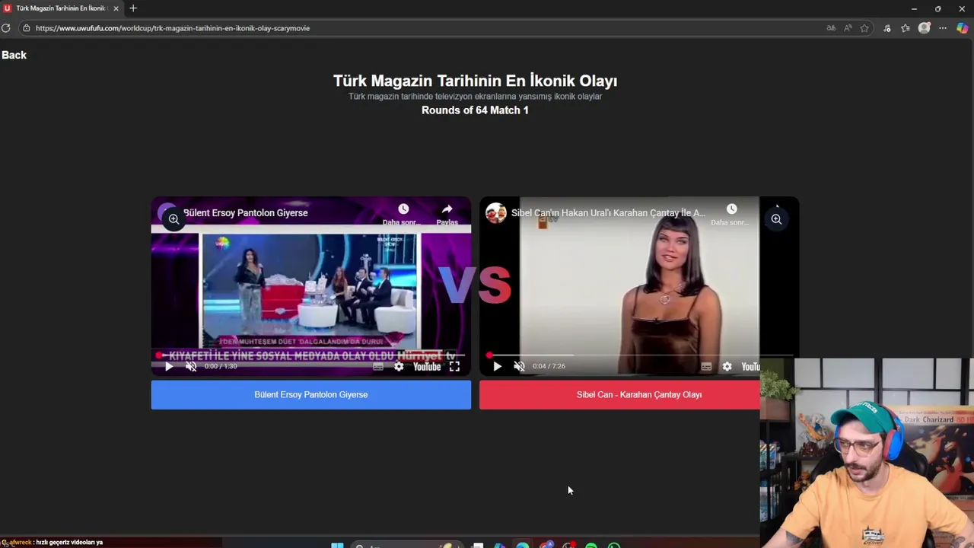Add the Bülent Ersoy video to watch later

pyautogui.click(x=403, y=214)
